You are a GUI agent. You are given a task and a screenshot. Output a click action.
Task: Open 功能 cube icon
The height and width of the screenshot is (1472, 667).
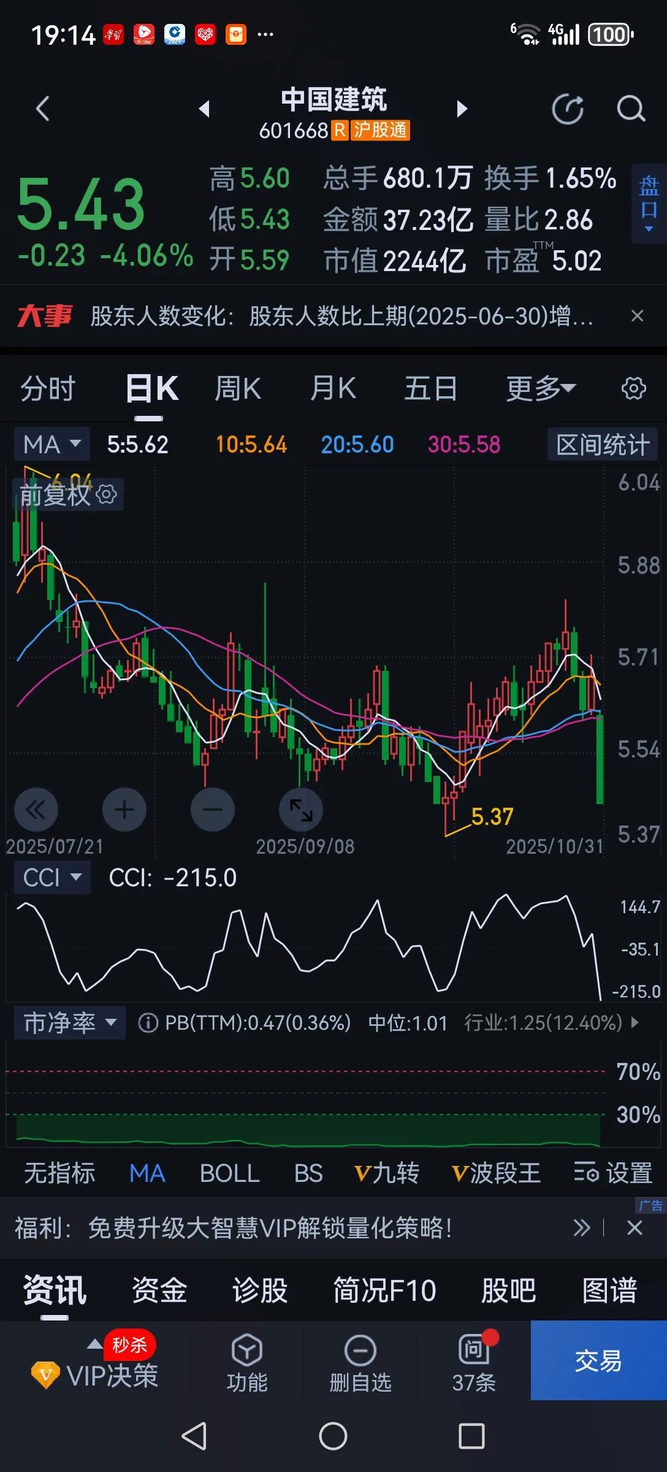click(247, 1363)
